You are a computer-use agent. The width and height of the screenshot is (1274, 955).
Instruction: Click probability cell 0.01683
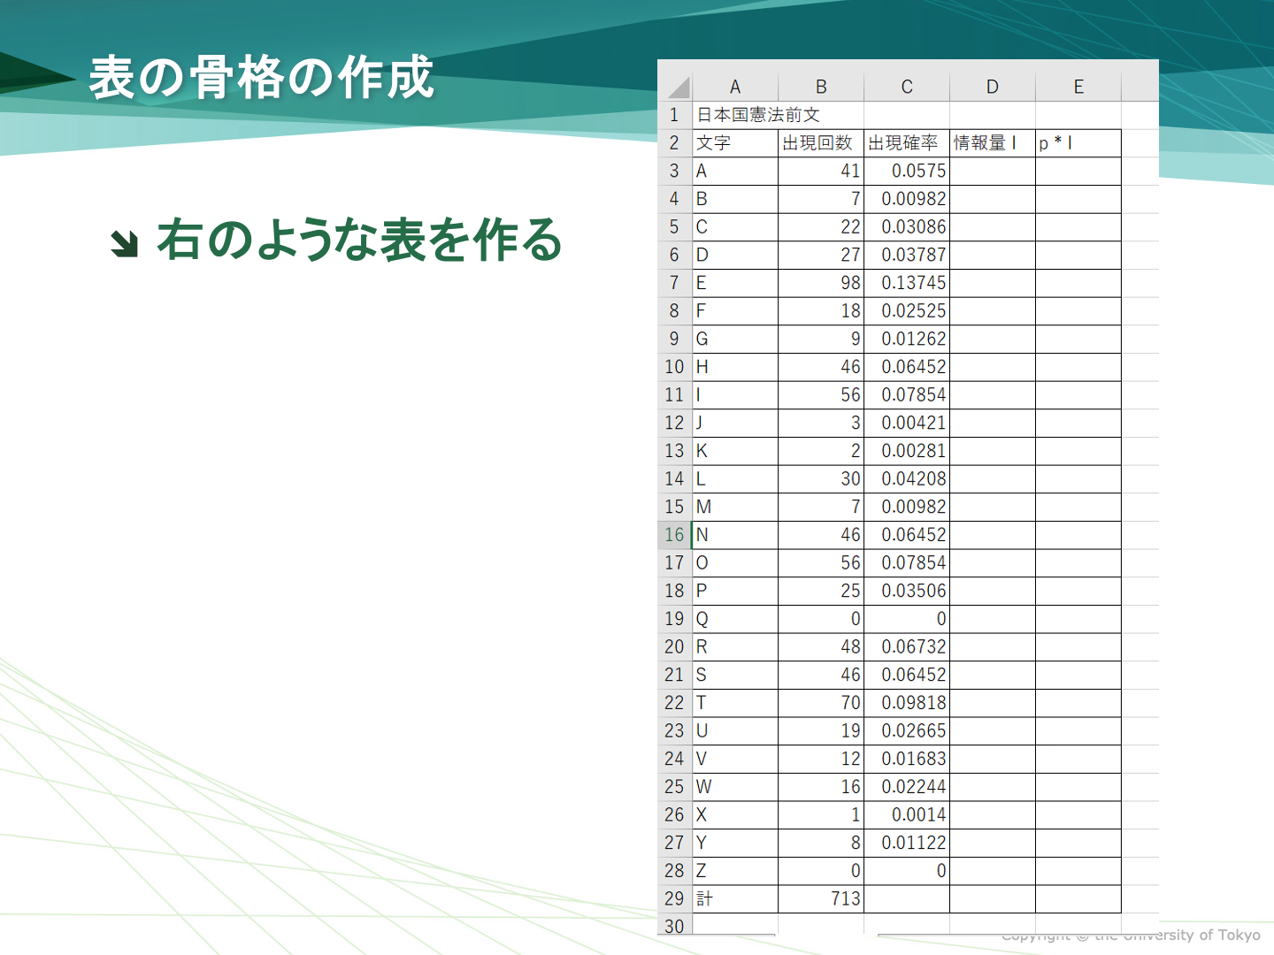pyautogui.click(x=907, y=759)
